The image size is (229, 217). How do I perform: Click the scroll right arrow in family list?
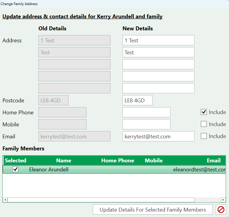223,200
